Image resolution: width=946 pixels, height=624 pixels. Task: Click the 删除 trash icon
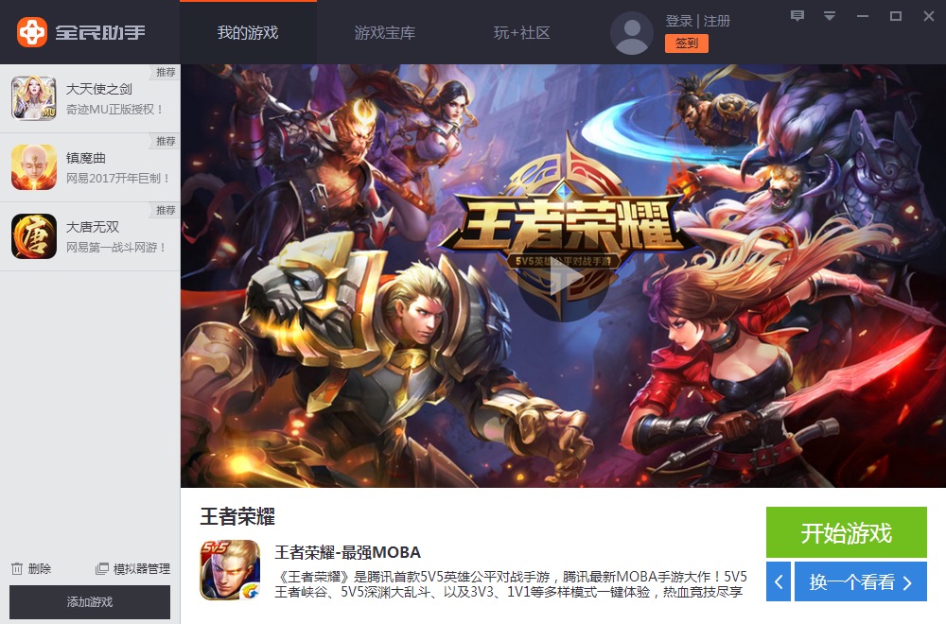17,568
